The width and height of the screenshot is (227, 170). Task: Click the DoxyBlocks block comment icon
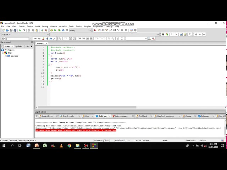[172, 34]
